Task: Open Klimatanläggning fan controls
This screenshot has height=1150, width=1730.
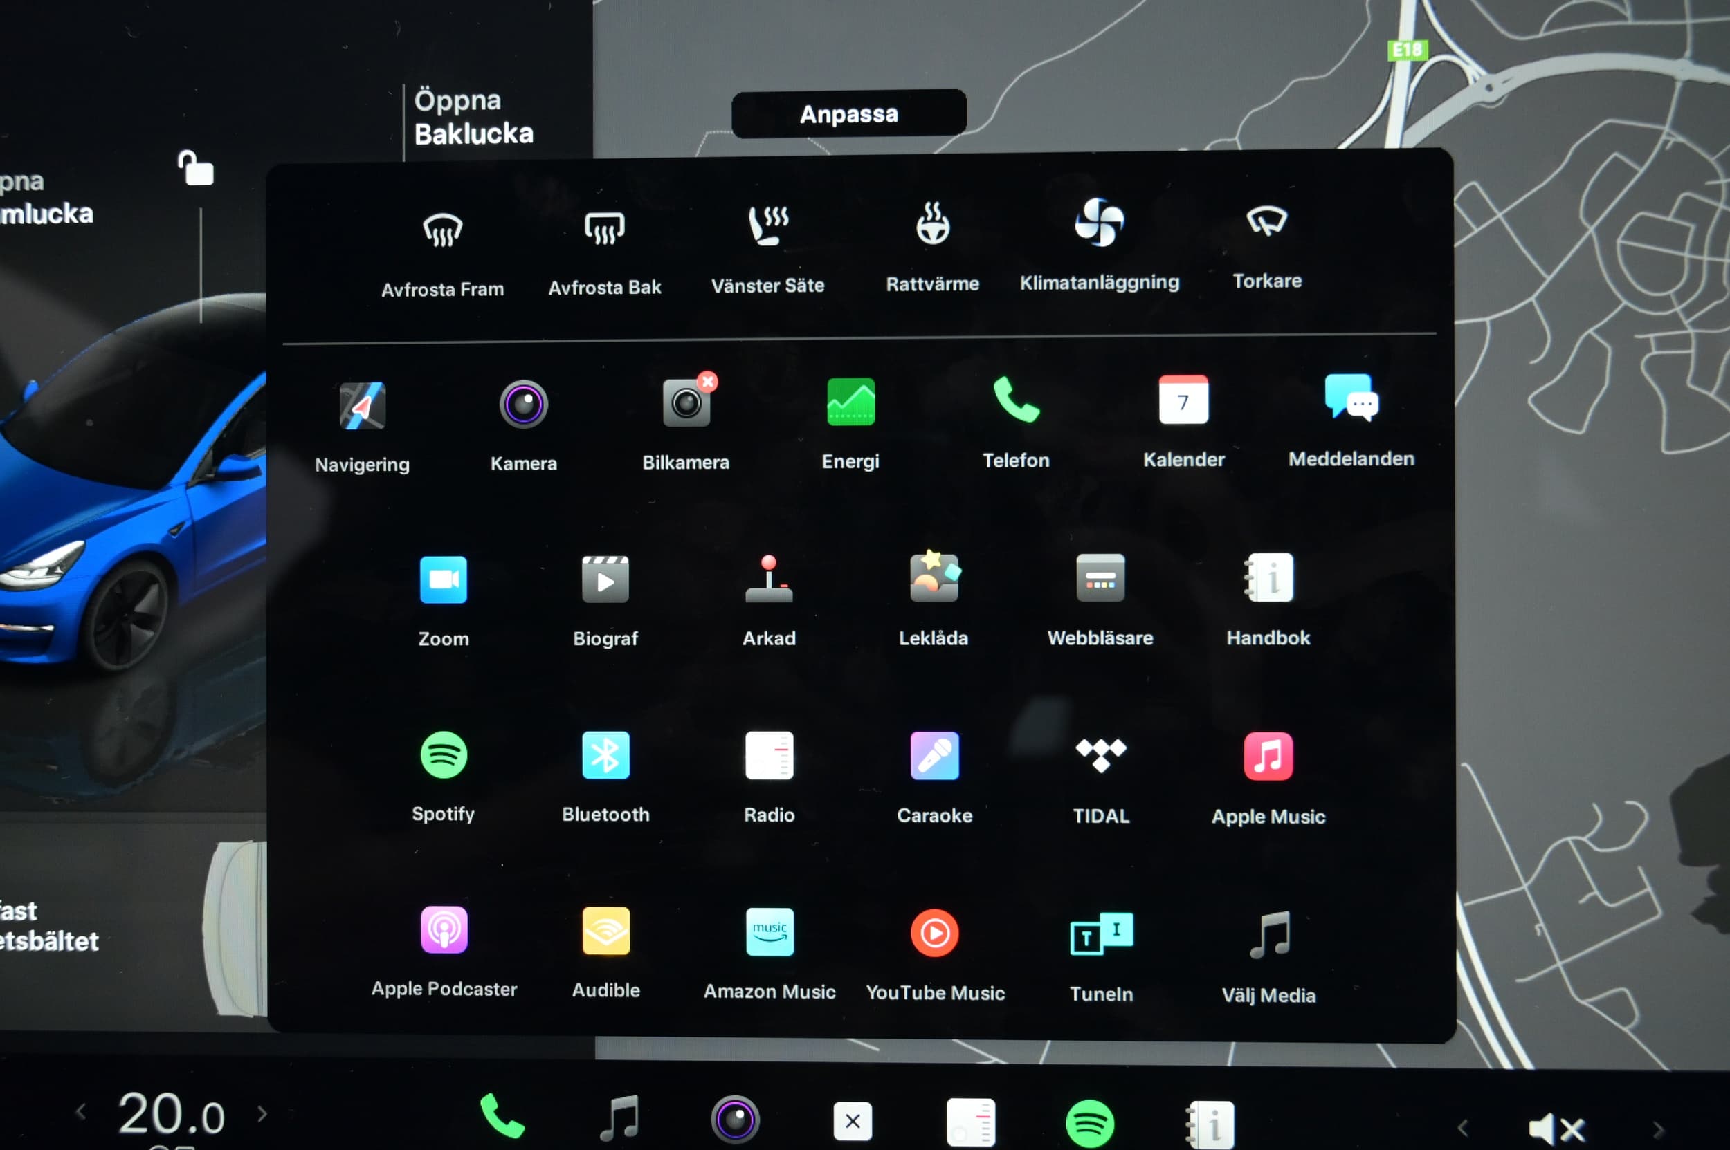Action: 1099,245
